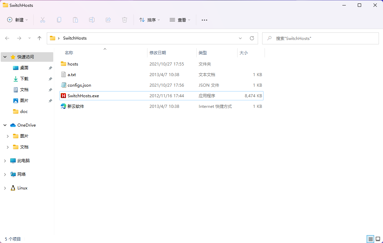
Task: Switch to large icons view in status bar
Action: point(378,239)
